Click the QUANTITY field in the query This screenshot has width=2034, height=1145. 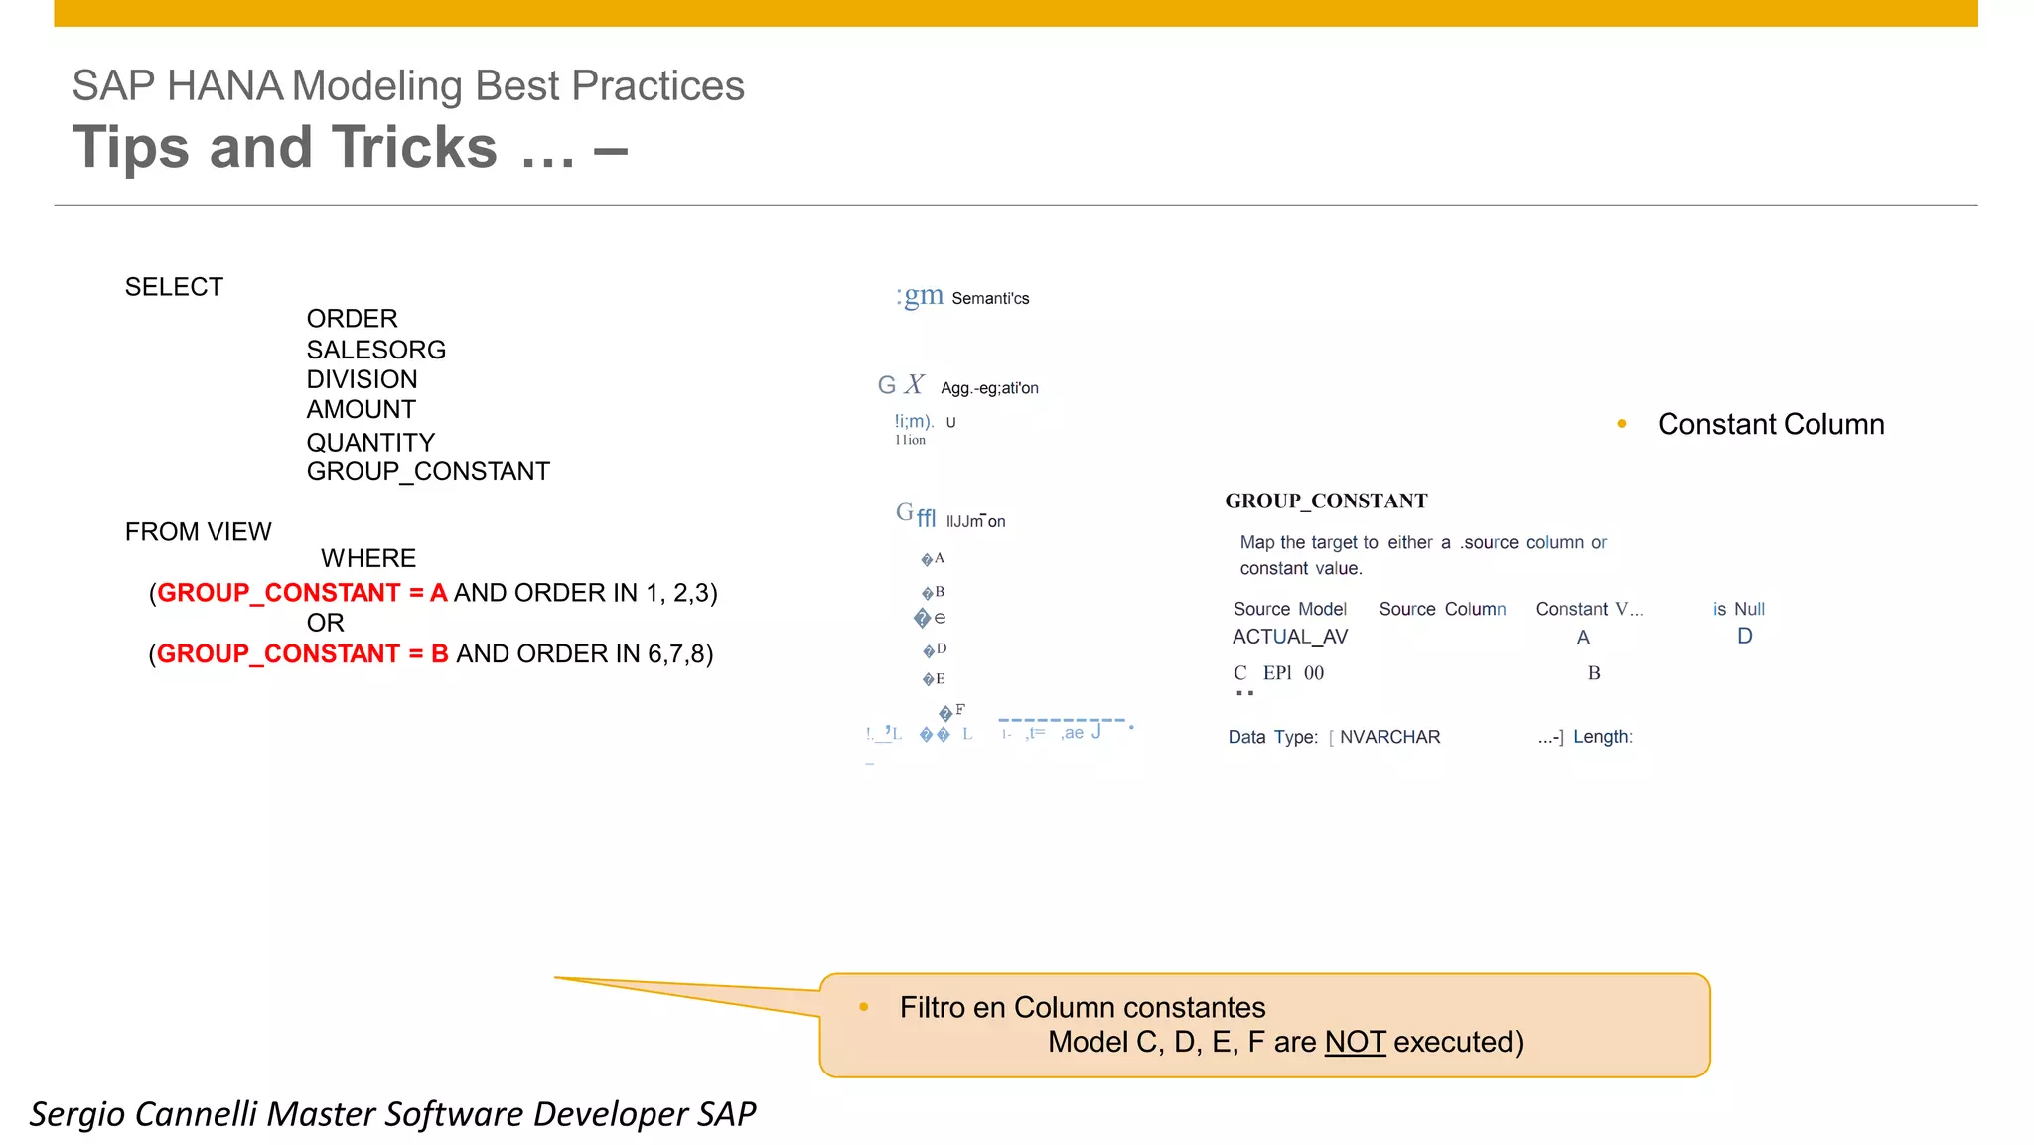click(370, 443)
